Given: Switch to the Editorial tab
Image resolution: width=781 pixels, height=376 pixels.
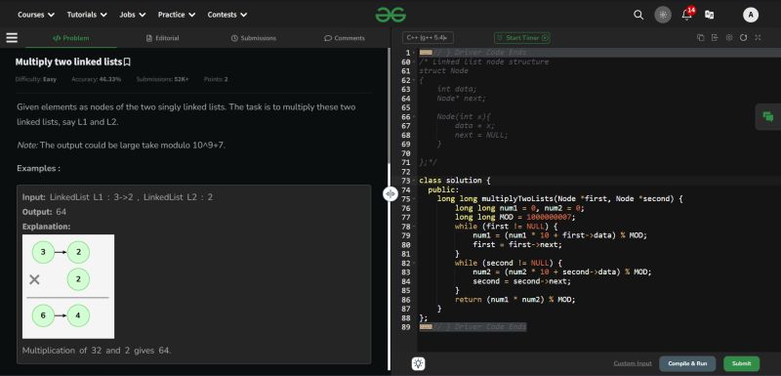Looking at the screenshot, I should [162, 38].
